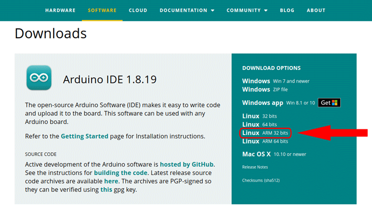Click the 'here' source archives link
This screenshot has height=206, width=372.
point(111,181)
